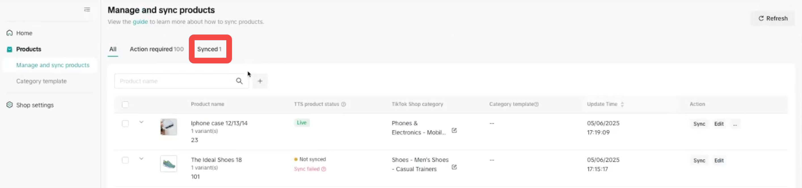
Task: Sort by Update Time arrows
Action: point(622,104)
